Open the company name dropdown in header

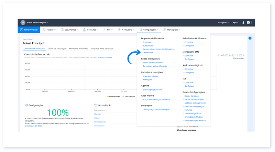coord(37,23)
